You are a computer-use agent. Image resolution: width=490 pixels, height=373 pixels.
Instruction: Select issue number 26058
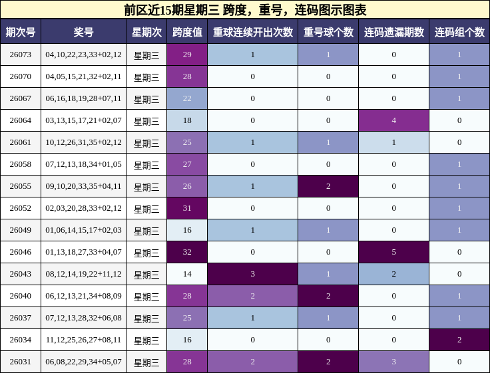(21, 164)
